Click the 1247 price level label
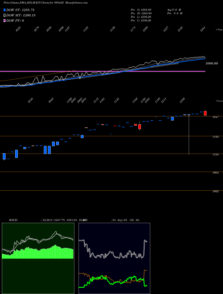 pos(215,117)
